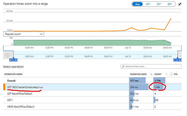Switch to 99th percentile view
Viewport: 187px width, 116px height.
coord(169,4)
